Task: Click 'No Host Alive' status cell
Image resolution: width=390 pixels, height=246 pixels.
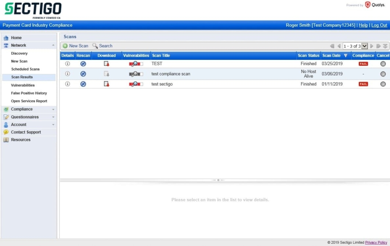Action: coord(309,74)
